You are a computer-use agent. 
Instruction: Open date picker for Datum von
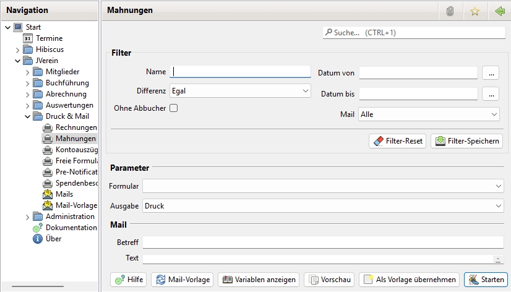[491, 73]
